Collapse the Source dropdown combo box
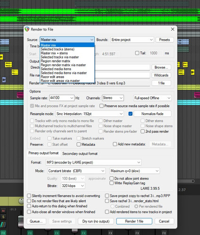Screen dimensions: 200x235 [67, 39]
